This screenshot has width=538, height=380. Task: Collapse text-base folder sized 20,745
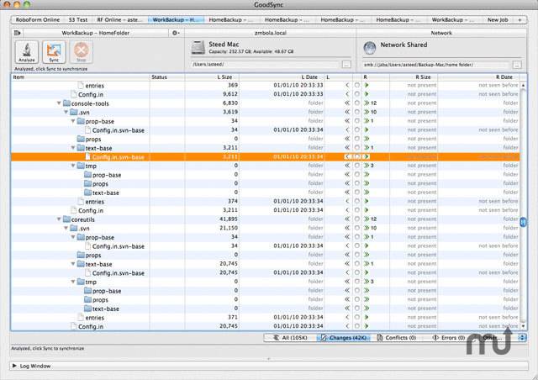point(73,264)
